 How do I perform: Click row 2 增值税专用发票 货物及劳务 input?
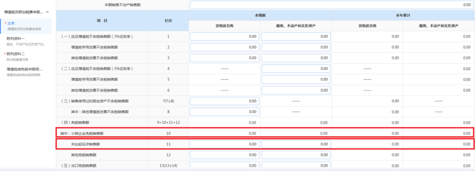(224, 47)
